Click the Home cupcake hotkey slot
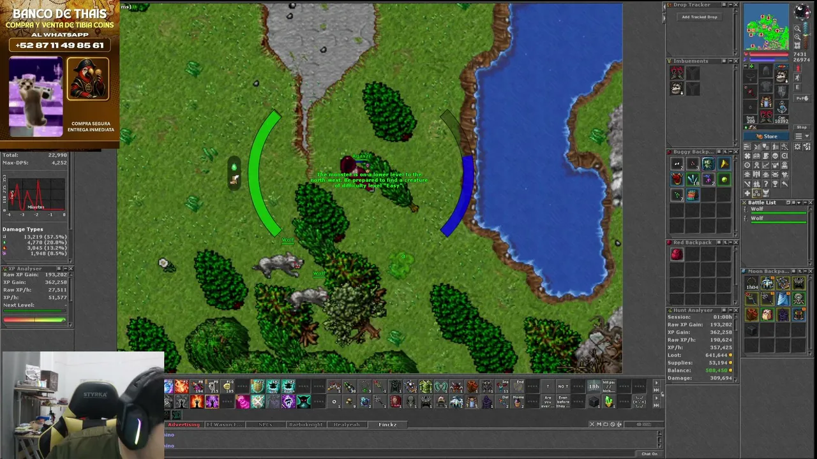The width and height of the screenshot is (817, 459). 518,402
